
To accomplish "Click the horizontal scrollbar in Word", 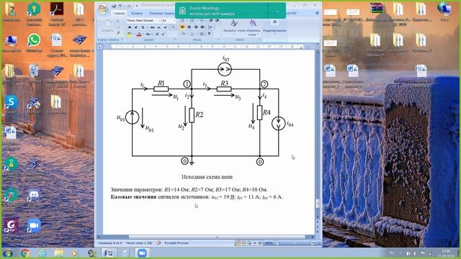I will coord(217,237).
